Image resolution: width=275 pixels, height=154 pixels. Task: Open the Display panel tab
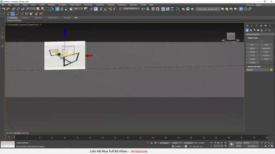click(266, 26)
